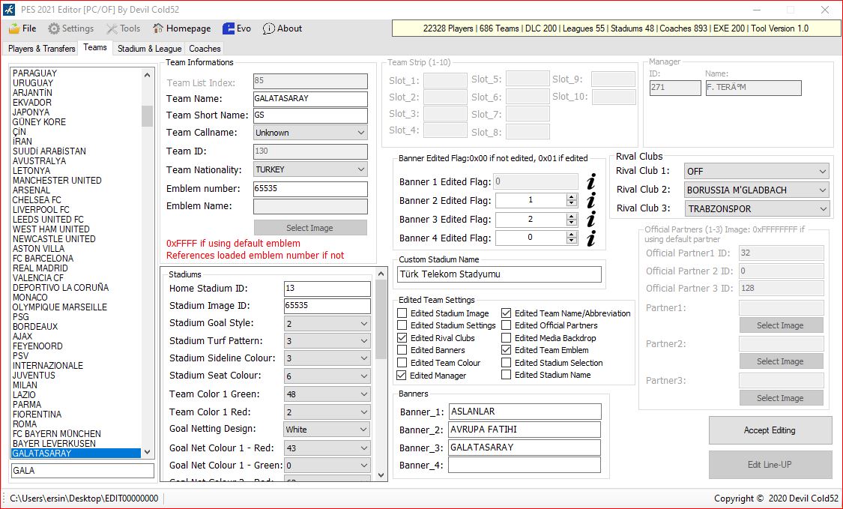
Task: Click the Banner_1 text field
Action: 525,411
